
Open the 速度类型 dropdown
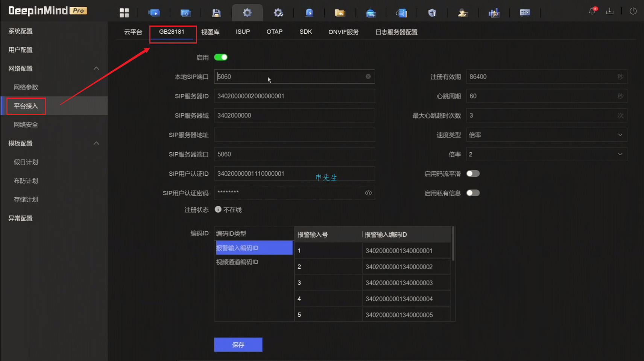click(x=620, y=135)
